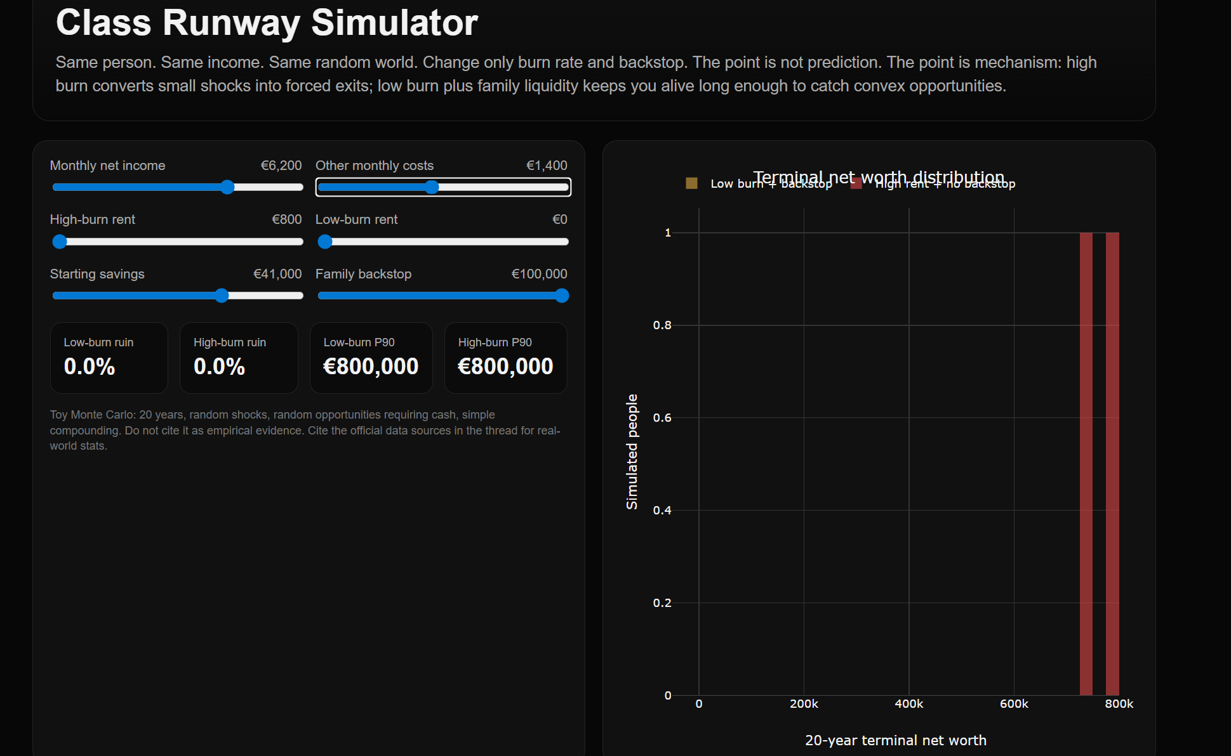Click the Low-burn rent slider handle
Image resolution: width=1231 pixels, height=756 pixels.
click(325, 242)
